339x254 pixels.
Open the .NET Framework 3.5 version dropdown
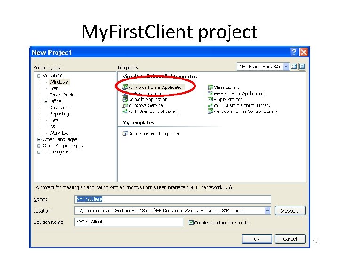286,66
